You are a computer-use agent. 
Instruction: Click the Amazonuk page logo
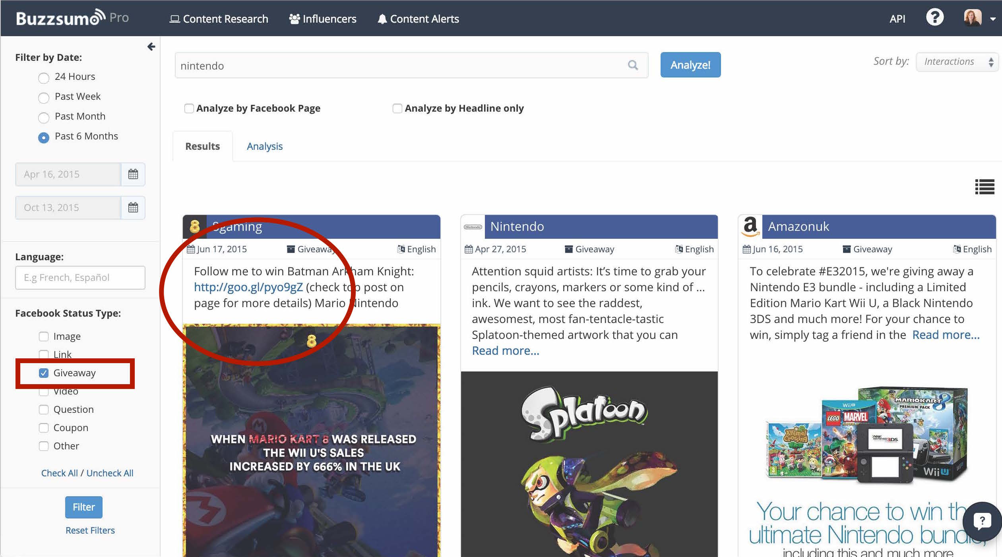[750, 226]
